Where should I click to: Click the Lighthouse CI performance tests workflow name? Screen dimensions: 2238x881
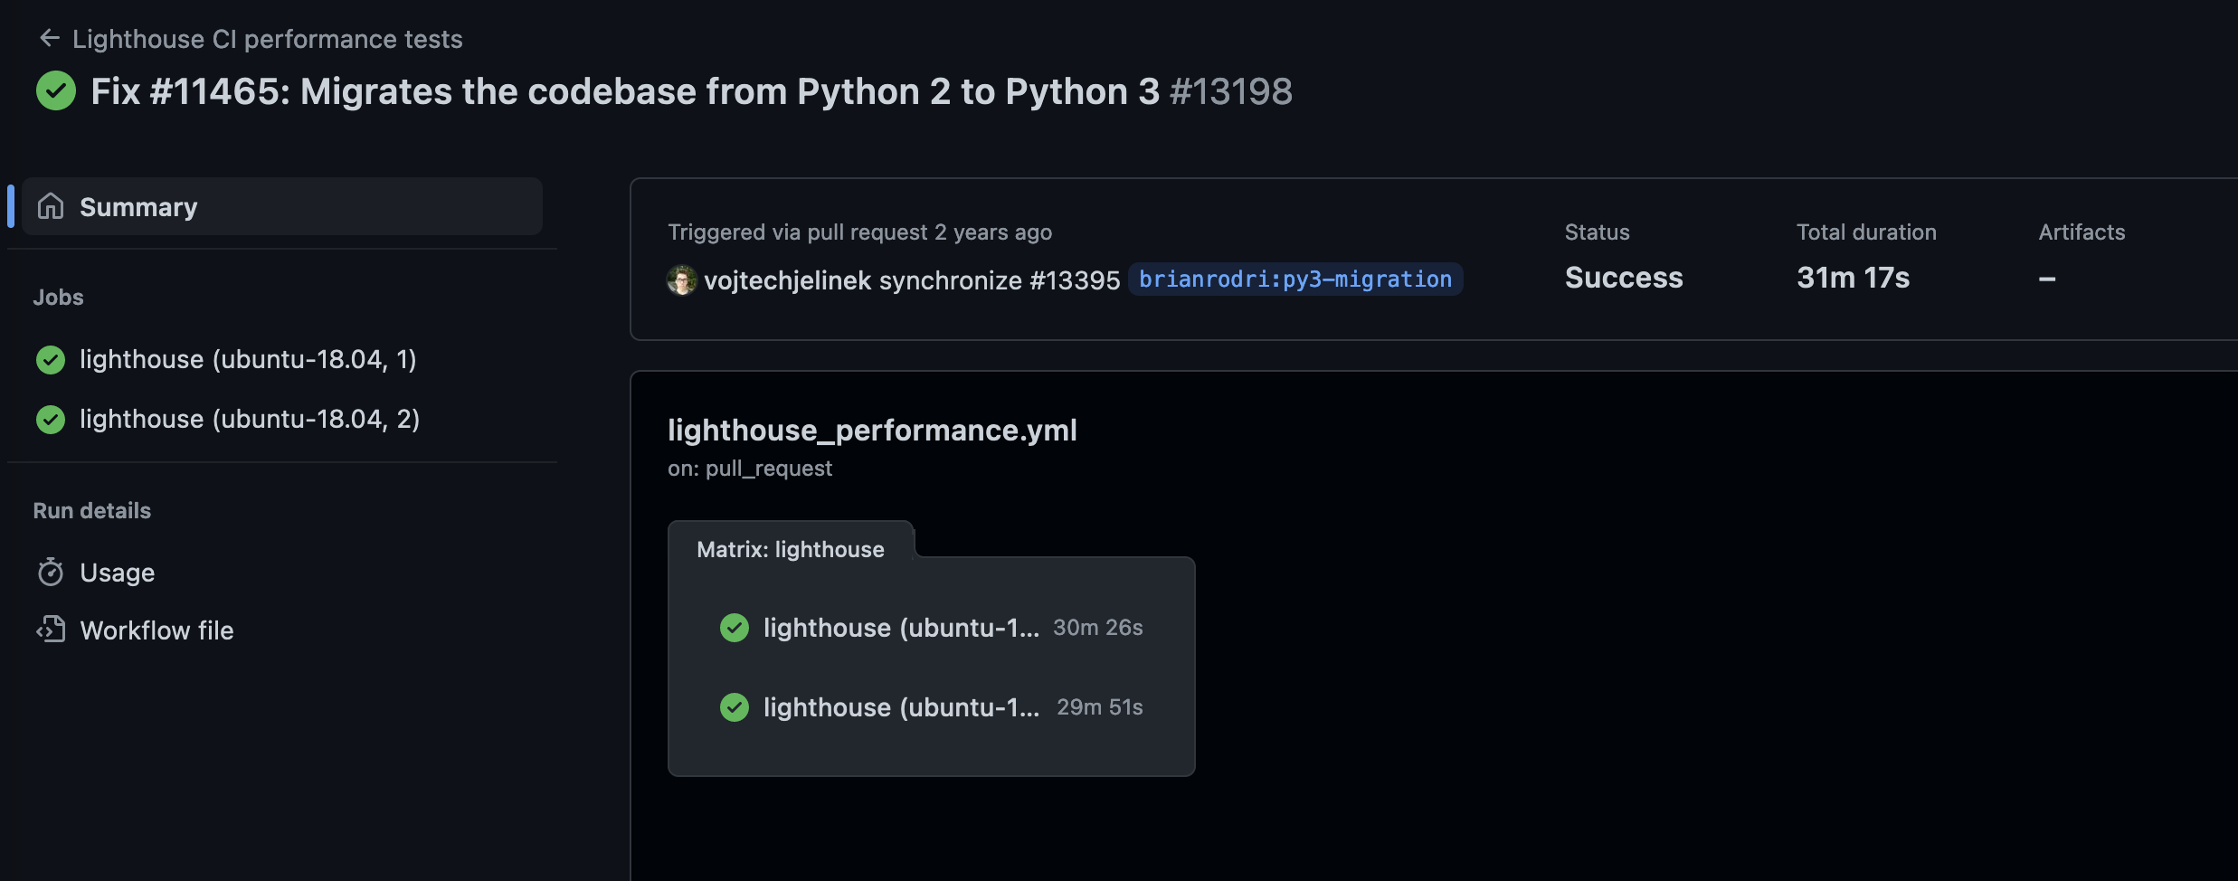point(268,39)
